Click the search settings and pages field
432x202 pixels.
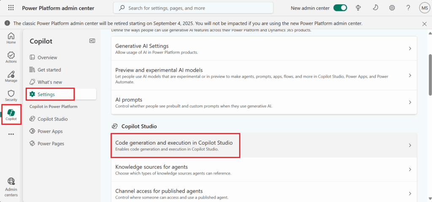point(193,8)
